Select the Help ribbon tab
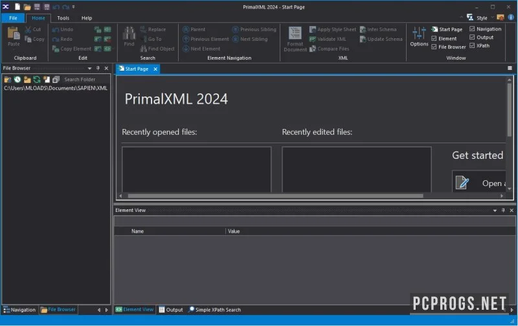The width and height of the screenshot is (518, 326). [87, 18]
